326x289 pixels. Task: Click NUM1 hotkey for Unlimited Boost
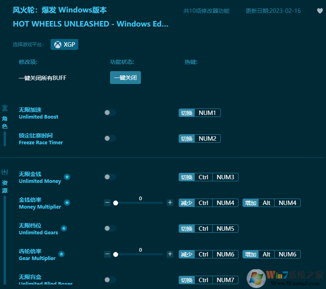point(207,113)
